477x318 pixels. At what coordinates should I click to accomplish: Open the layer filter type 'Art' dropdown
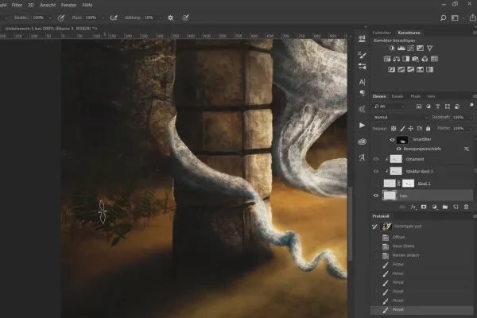pyautogui.click(x=390, y=107)
